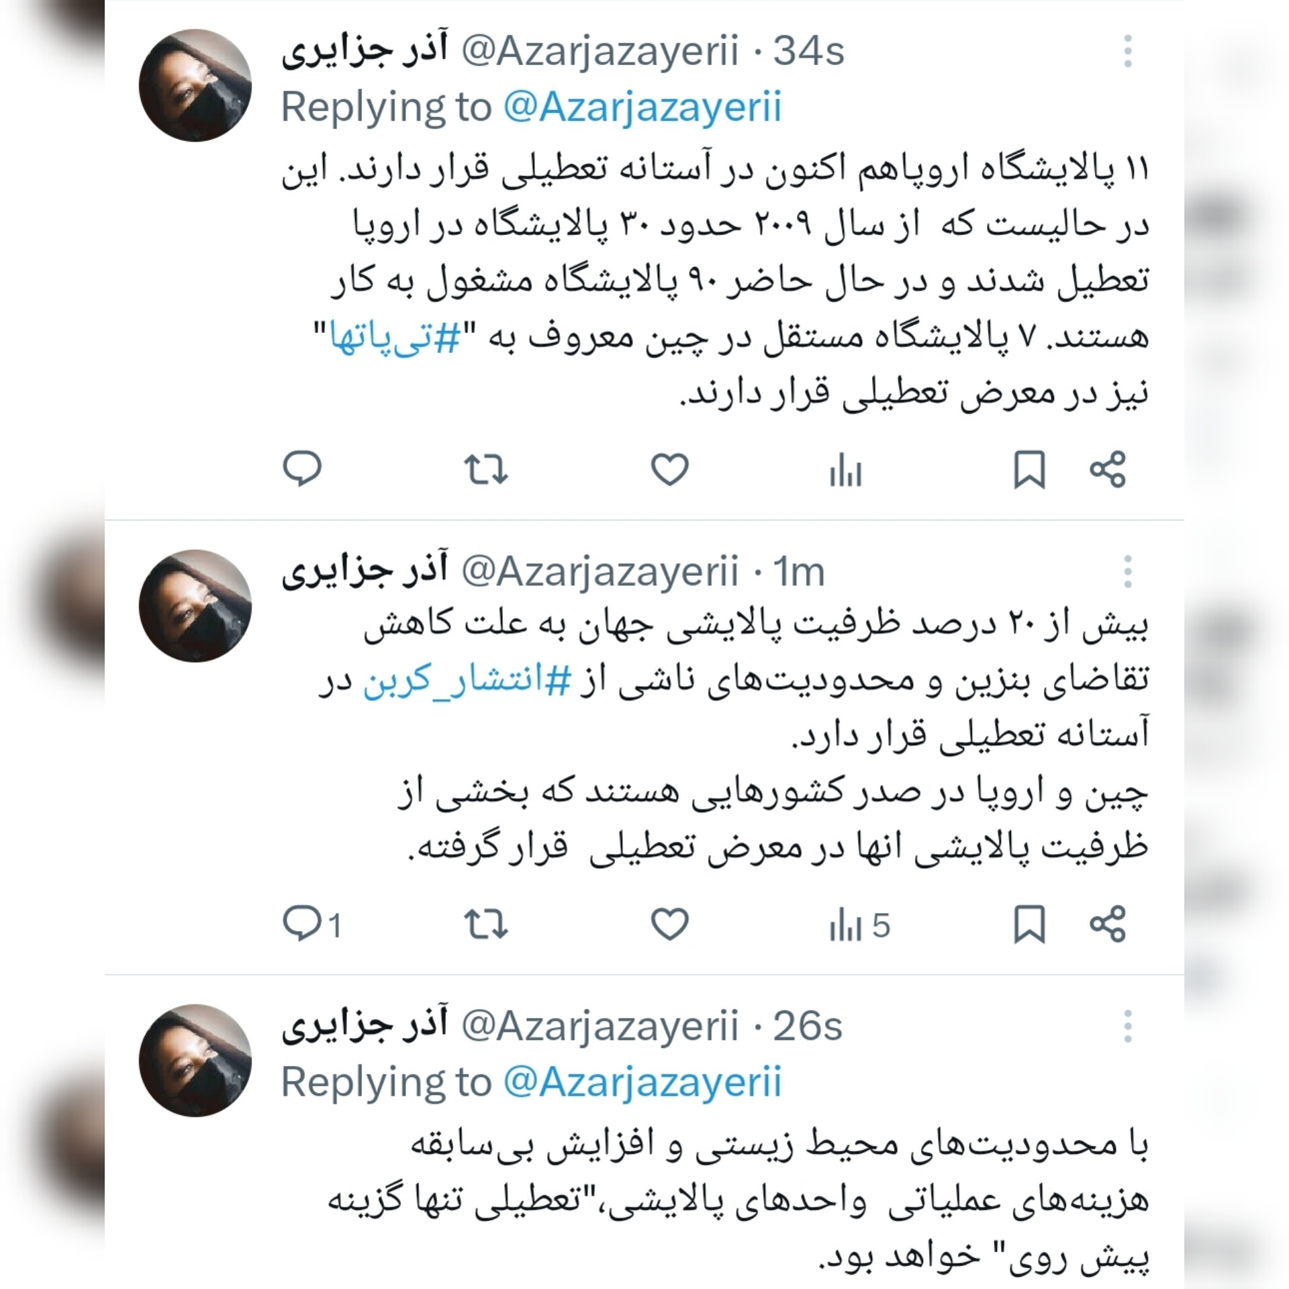Open the #انتشار_کربن hashtag link

click(x=467, y=681)
